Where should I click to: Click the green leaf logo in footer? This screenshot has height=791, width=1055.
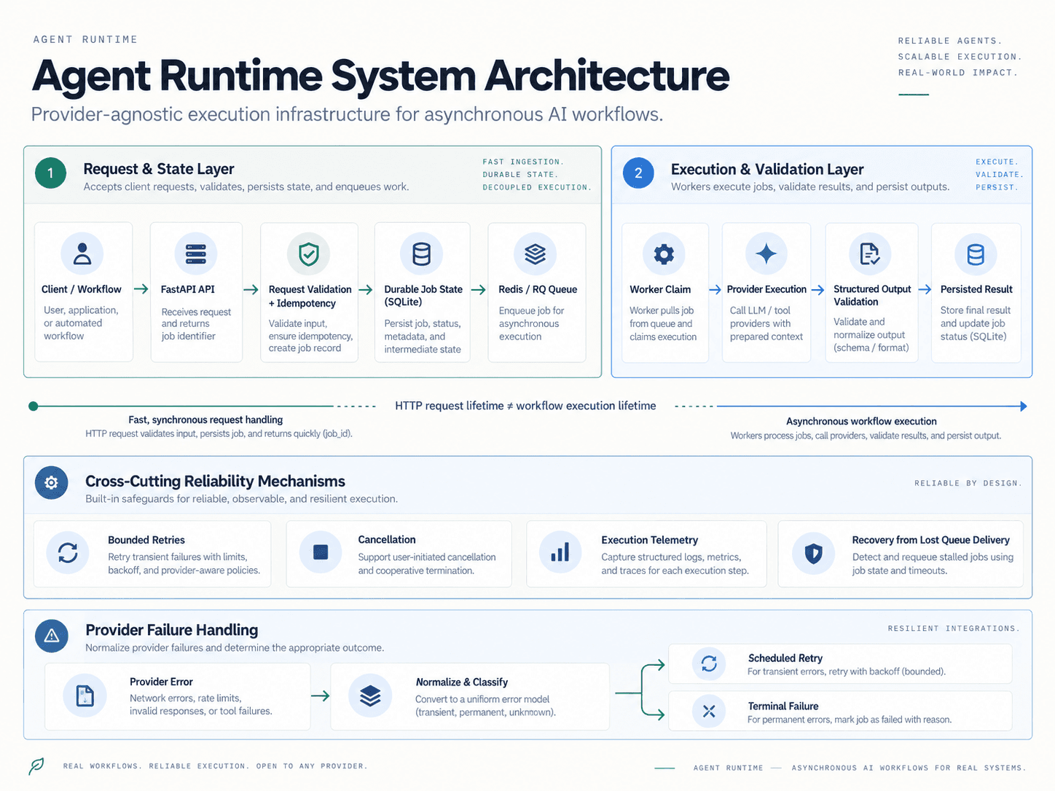(x=36, y=766)
